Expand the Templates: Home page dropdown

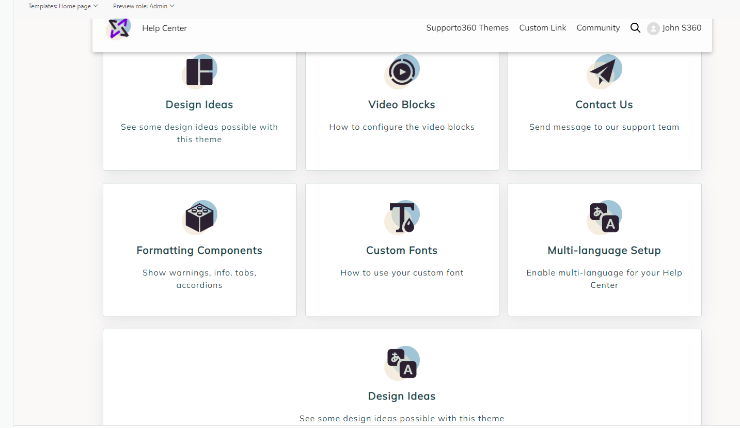coord(63,6)
